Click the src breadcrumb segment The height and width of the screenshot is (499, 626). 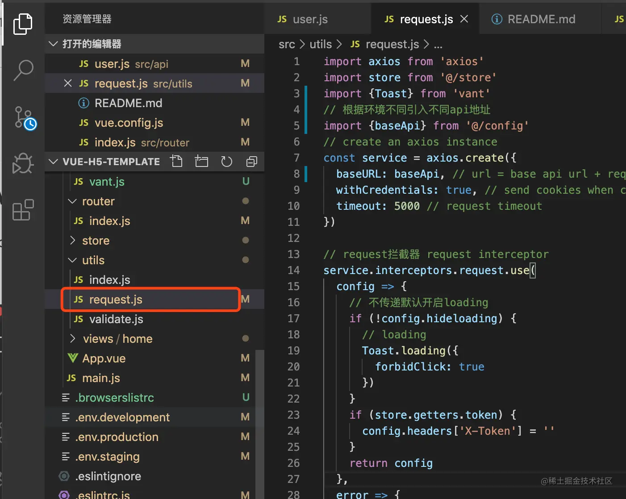[x=287, y=44]
